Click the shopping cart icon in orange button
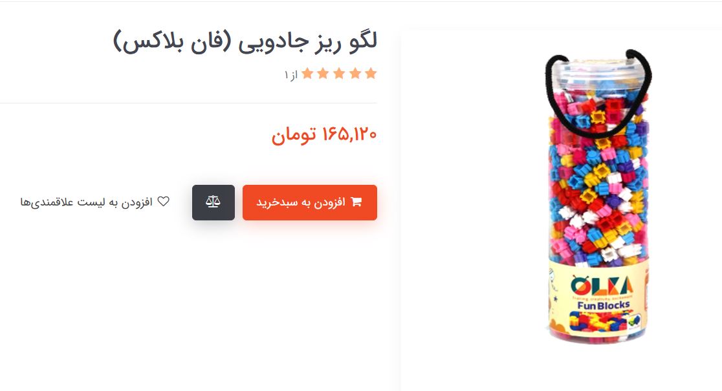 [356, 202]
